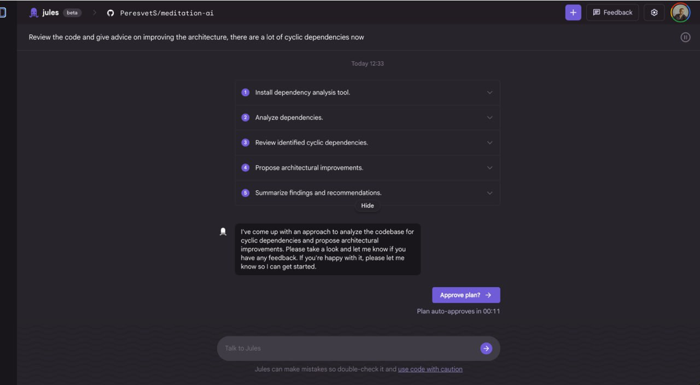Pause the task with the pause icon
Viewport: 700px width, 385px height.
pyautogui.click(x=685, y=37)
